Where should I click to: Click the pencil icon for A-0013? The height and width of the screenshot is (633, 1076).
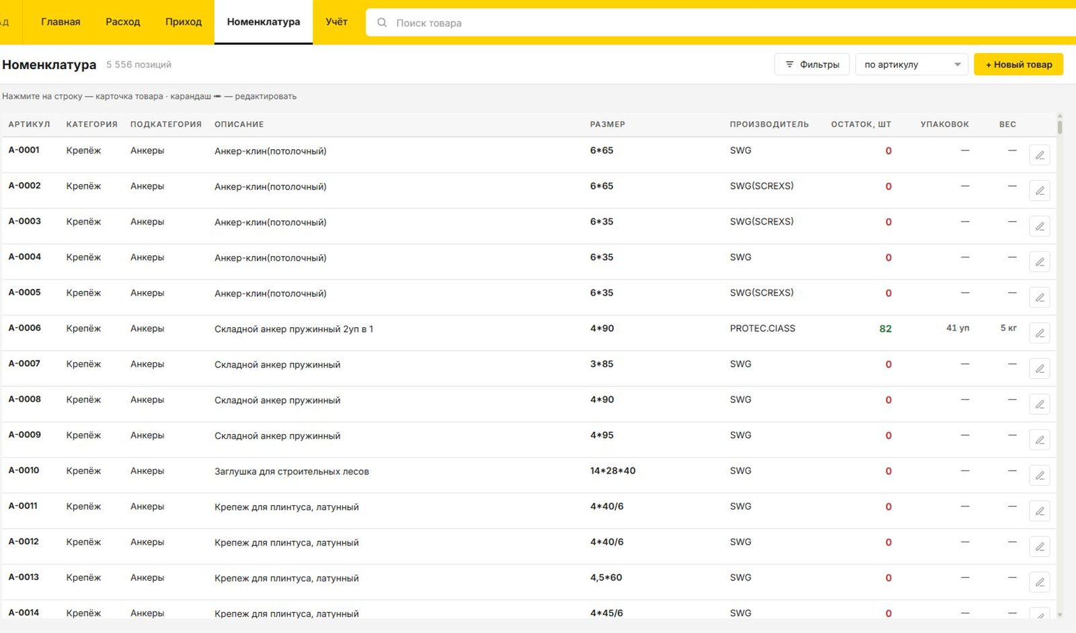click(1039, 583)
